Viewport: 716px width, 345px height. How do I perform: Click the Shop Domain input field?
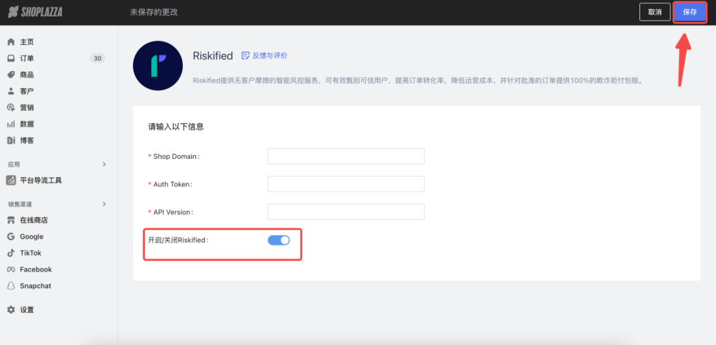click(x=346, y=156)
